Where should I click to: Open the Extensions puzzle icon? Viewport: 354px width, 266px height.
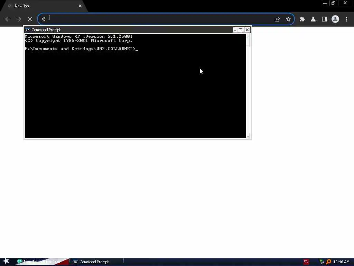point(302,19)
